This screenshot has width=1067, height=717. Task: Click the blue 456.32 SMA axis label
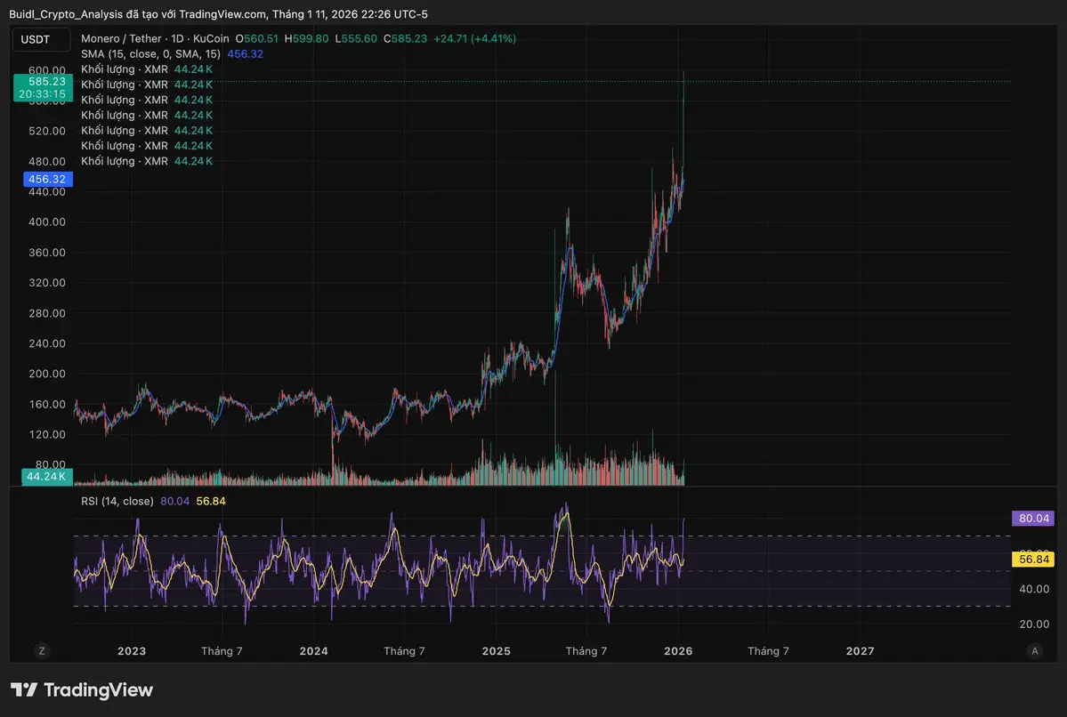[x=47, y=179]
